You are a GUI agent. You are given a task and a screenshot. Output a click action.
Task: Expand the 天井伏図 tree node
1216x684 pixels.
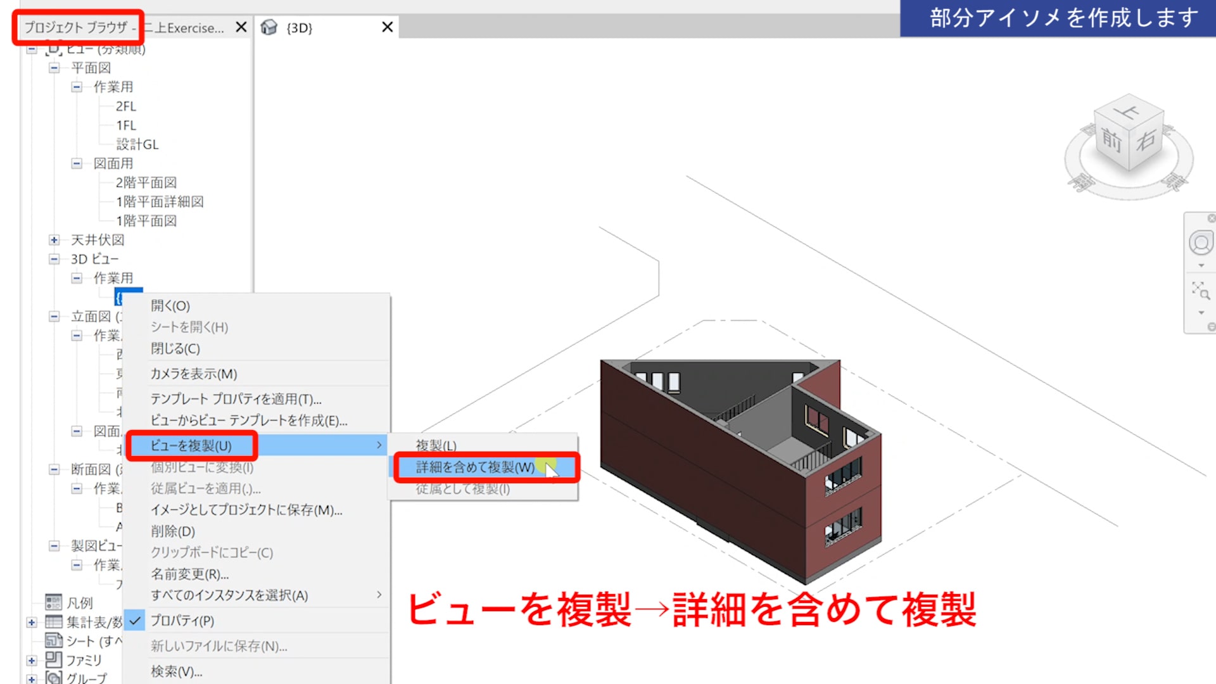tap(54, 240)
